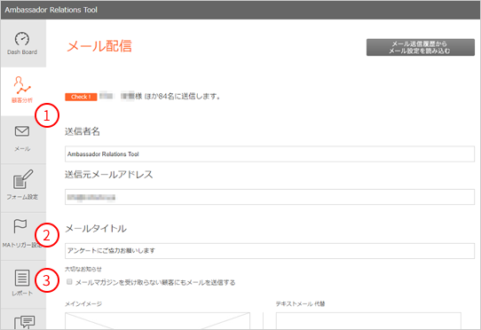Click the sender email address field
Image resolution: width=481 pixels, height=330 pixels.
point(270,197)
